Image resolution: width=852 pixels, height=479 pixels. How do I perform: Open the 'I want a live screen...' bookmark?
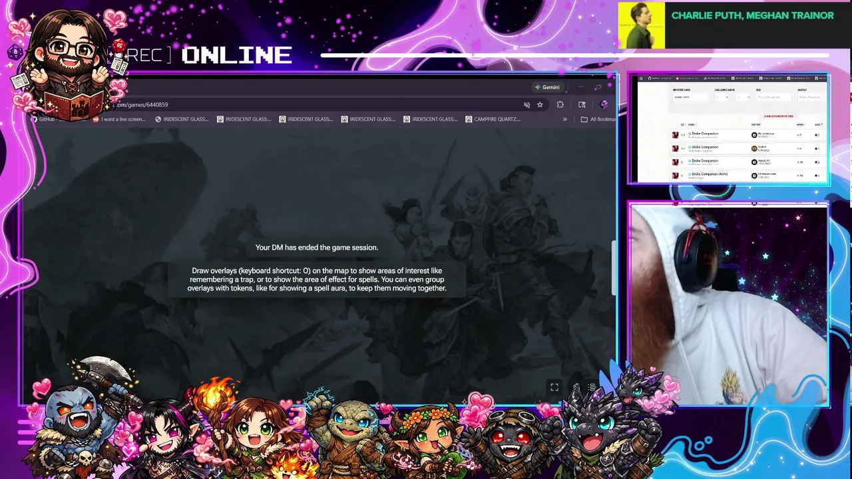pyautogui.click(x=119, y=119)
